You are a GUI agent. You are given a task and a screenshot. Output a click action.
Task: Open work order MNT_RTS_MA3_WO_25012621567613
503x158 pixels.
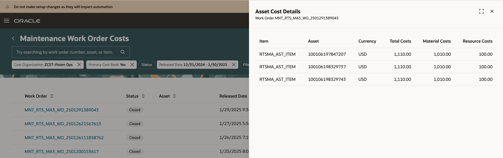pos(63,124)
